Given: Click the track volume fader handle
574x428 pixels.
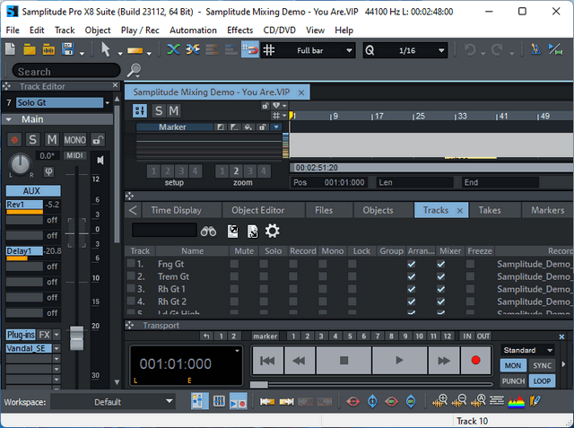Looking at the screenshot, I should [76, 338].
